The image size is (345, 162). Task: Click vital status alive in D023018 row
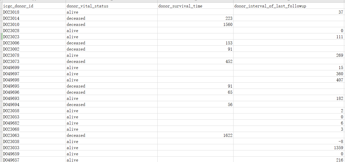111,12
